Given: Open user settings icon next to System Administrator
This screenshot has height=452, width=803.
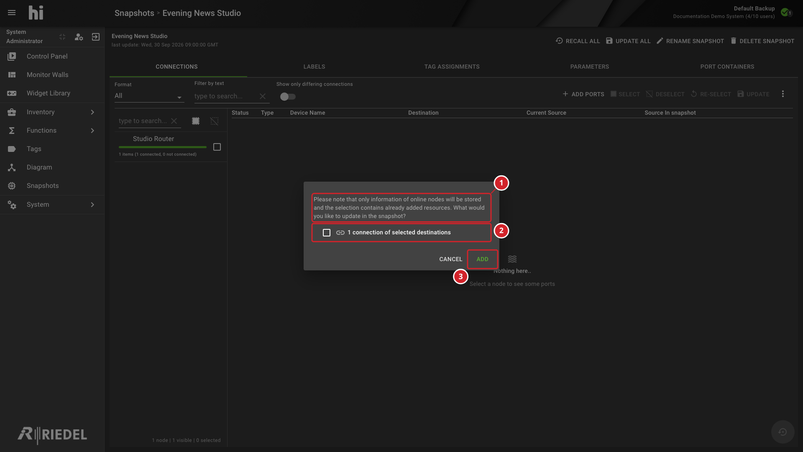Looking at the screenshot, I should pos(79,37).
